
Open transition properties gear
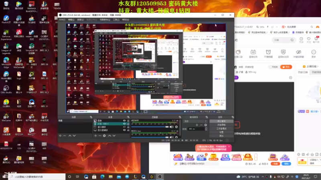pyautogui.click(x=205, y=125)
